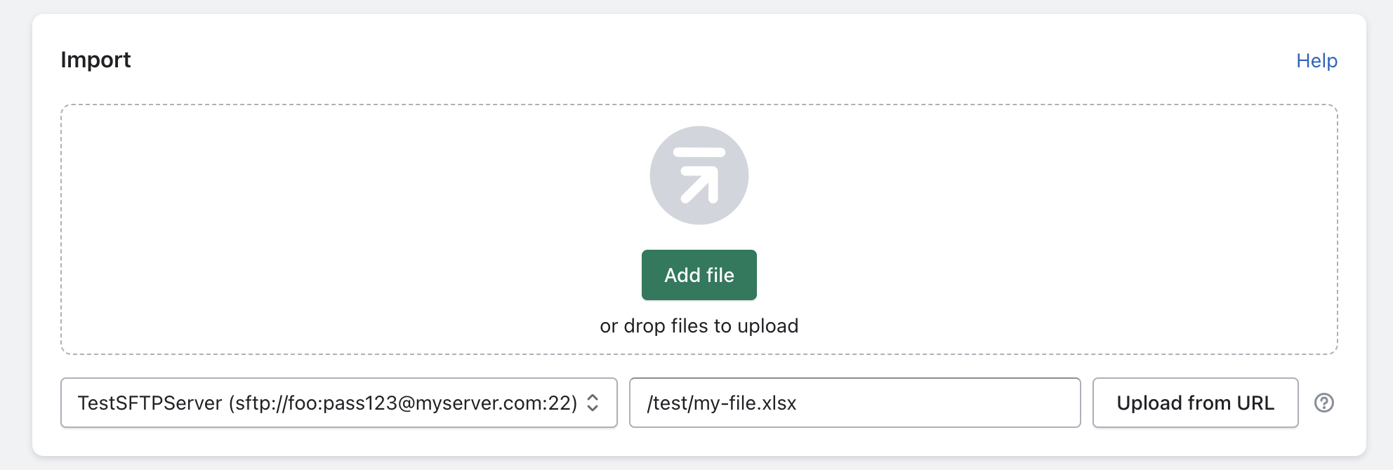Choose a file using Add file
The width and height of the screenshot is (1393, 470).
(x=699, y=275)
